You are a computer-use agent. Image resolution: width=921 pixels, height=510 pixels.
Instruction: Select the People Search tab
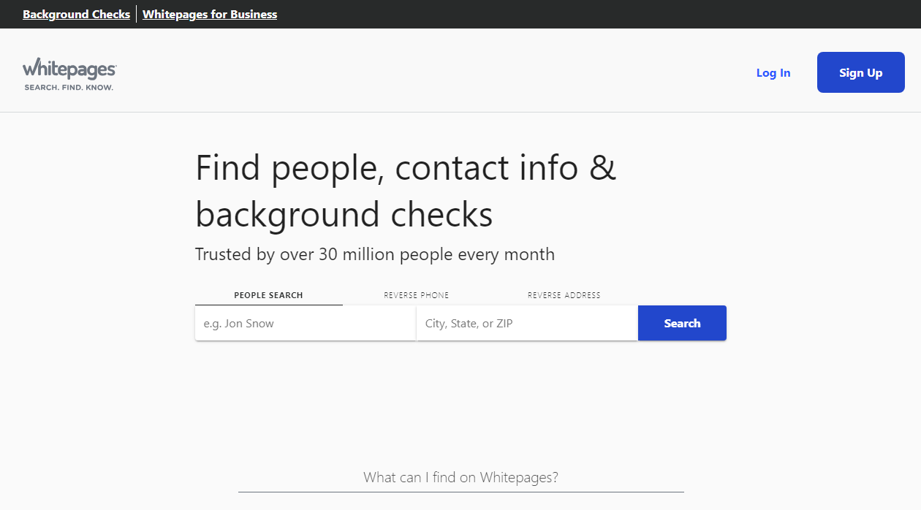[x=268, y=295]
